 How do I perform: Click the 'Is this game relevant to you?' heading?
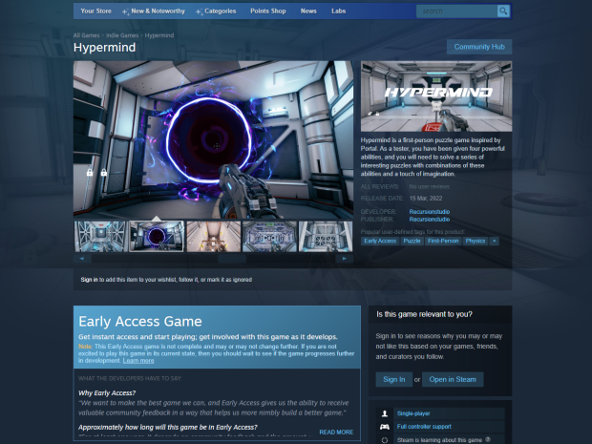tap(424, 314)
